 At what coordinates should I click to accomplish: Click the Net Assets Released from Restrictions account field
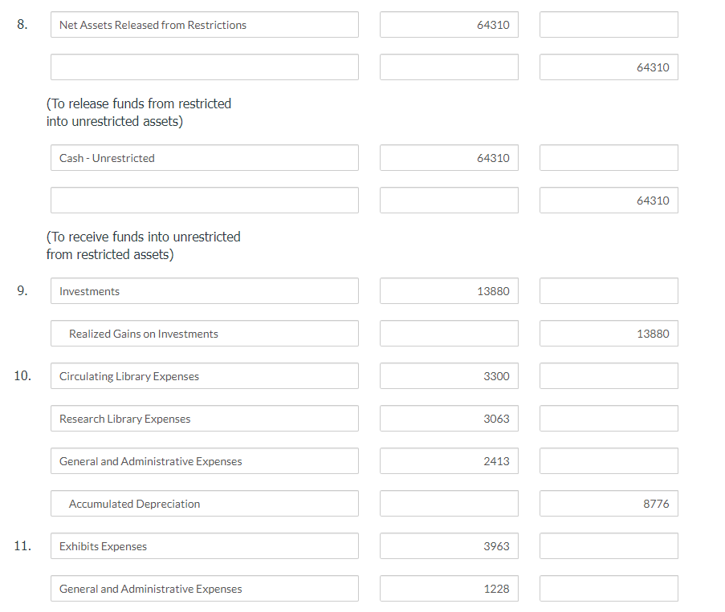203,24
